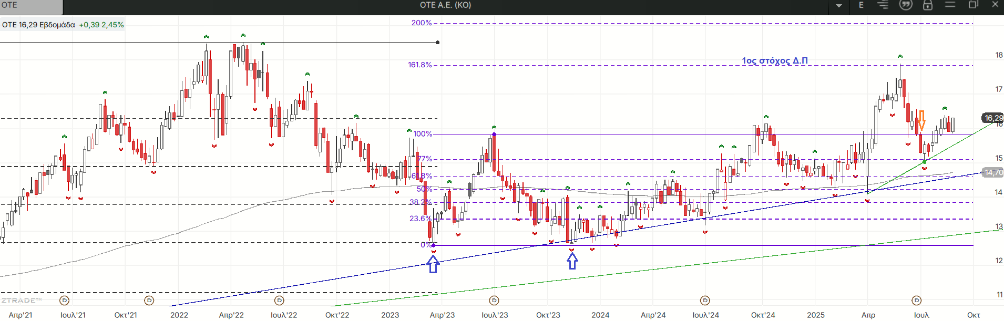Click the 2024 label on the time axis

600,315
